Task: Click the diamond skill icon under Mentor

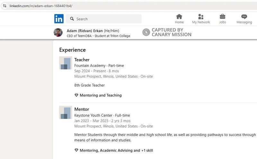Action: [76, 150]
